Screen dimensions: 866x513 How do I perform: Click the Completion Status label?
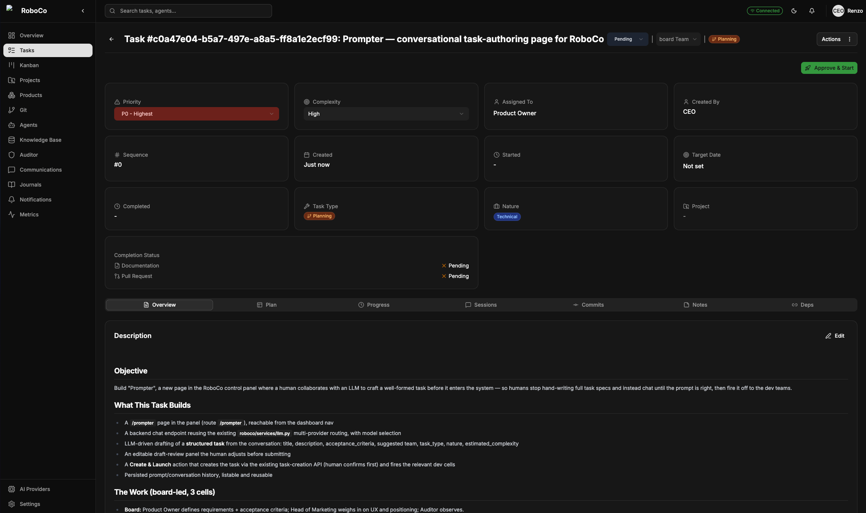pyautogui.click(x=137, y=255)
